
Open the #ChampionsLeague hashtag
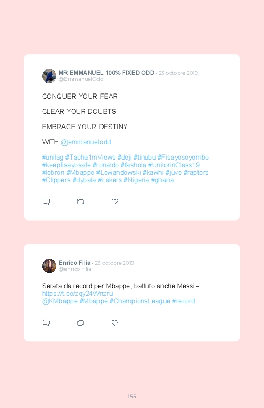140,301
